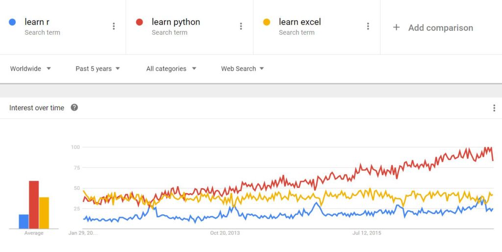Viewport: 502px width, 252px height.
Task: Open three-dot menu for 'learn python'
Action: point(241,26)
